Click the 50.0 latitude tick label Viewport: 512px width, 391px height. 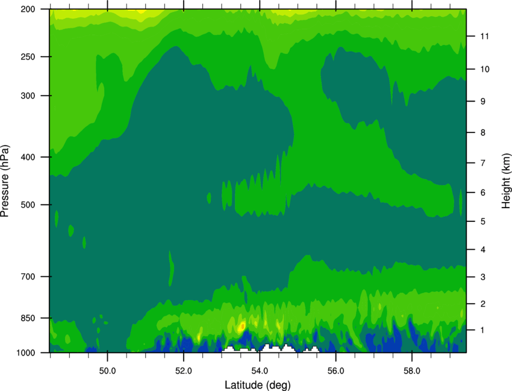pos(107,371)
